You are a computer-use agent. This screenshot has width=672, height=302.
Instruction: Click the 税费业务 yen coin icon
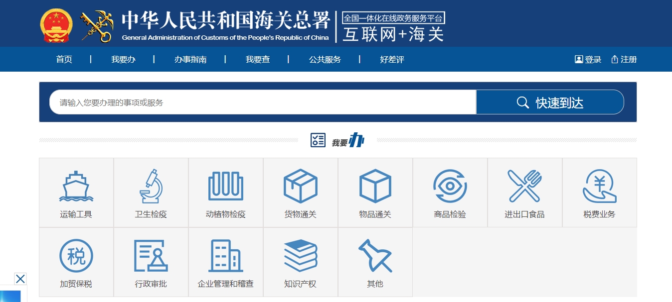599,187
